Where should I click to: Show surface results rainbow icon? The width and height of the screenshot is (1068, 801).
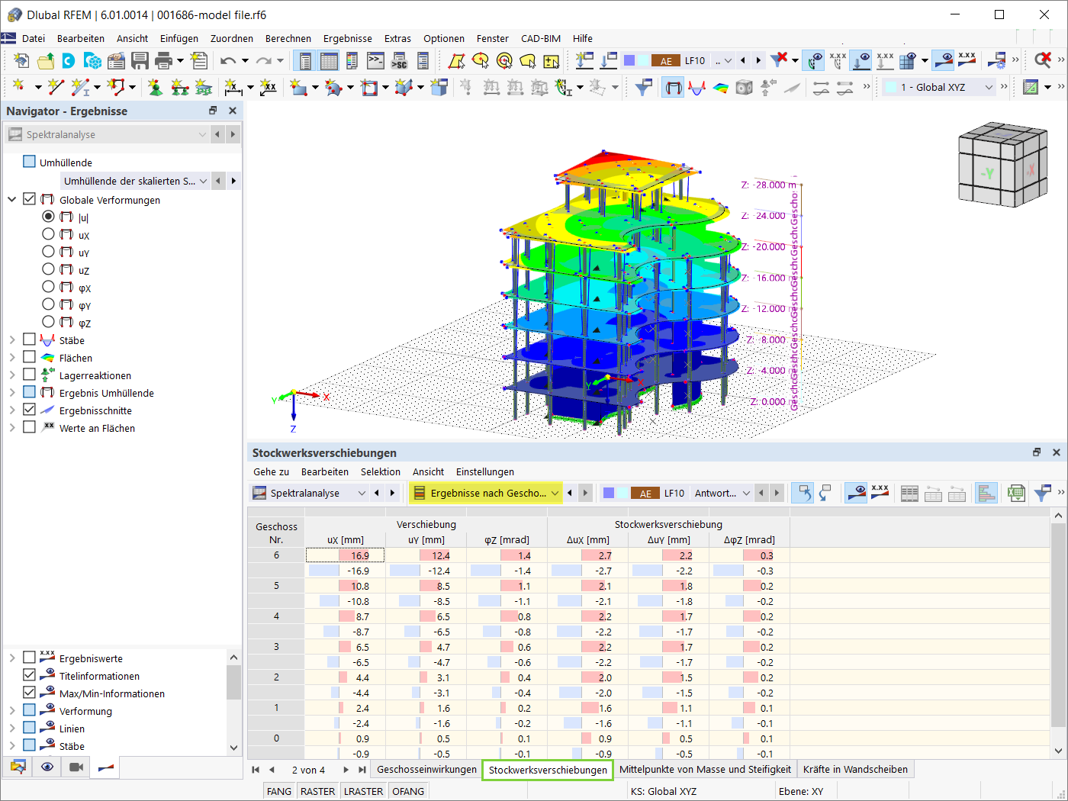coord(721,88)
